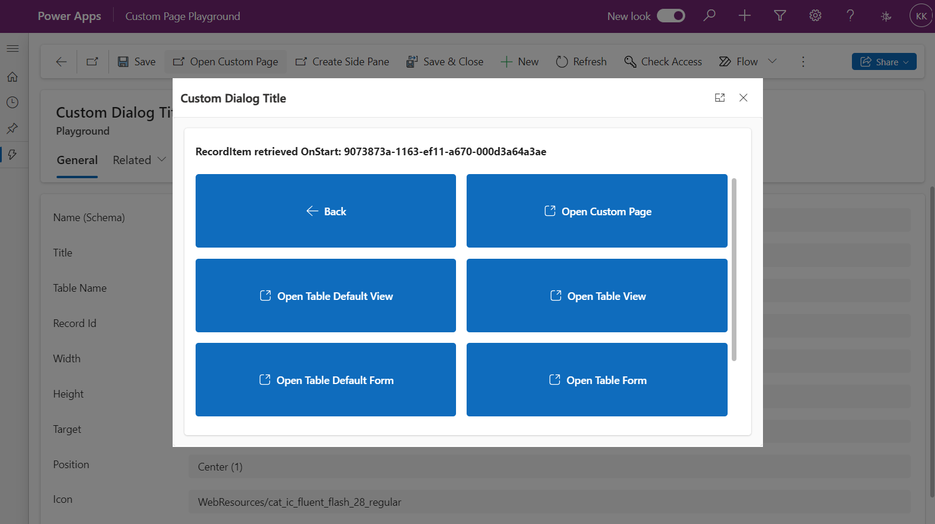Expand the dialog using the pop-out icon
Screen dimensions: 935x524
click(720, 98)
